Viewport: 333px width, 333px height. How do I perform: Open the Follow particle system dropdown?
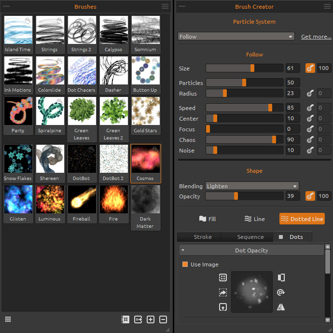point(236,37)
